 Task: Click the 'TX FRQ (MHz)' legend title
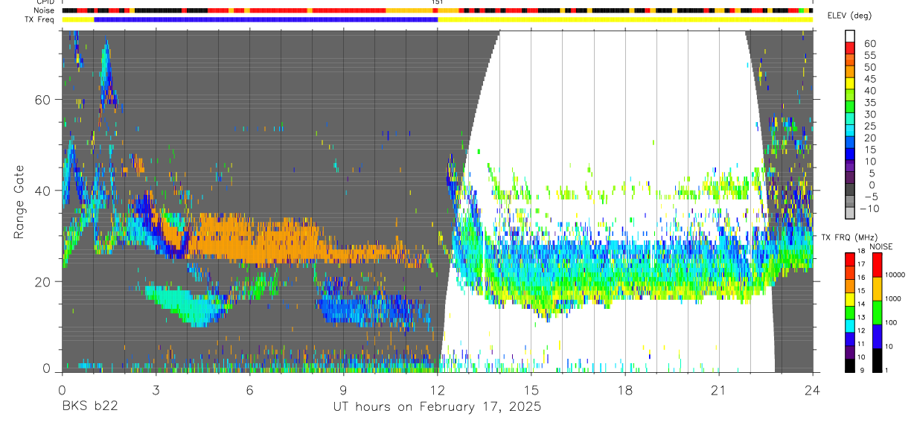[848, 237]
